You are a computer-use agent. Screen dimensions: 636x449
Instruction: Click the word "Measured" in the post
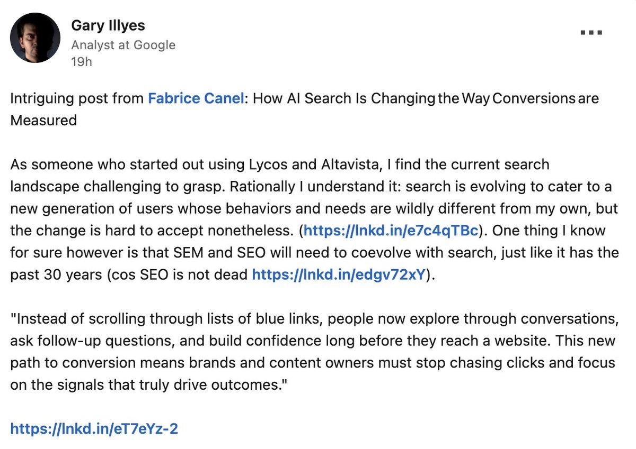(x=43, y=121)
